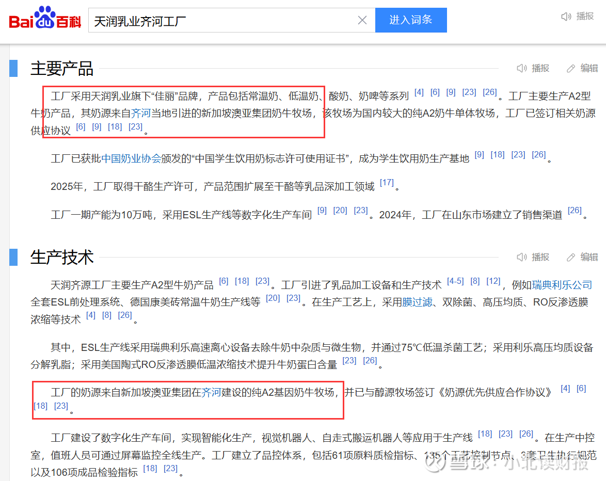Click citation [20] after 数字化生产车间

(x=340, y=211)
